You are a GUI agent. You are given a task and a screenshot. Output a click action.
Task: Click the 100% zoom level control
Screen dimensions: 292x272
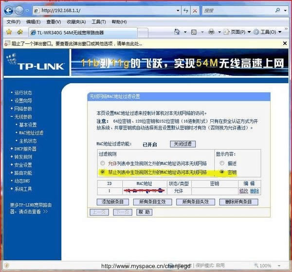pyautogui.click(x=263, y=266)
